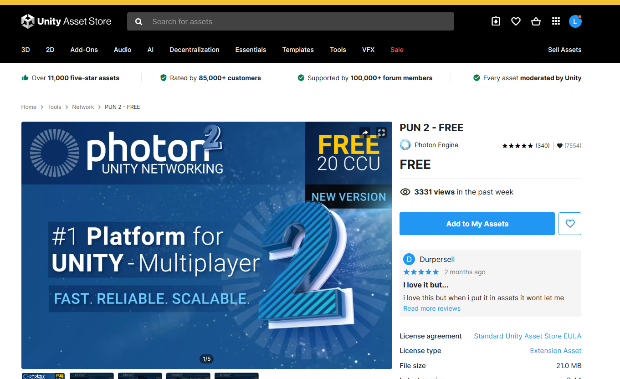Select the third gallery thumbnail
The image size is (620, 379).
[140, 376]
